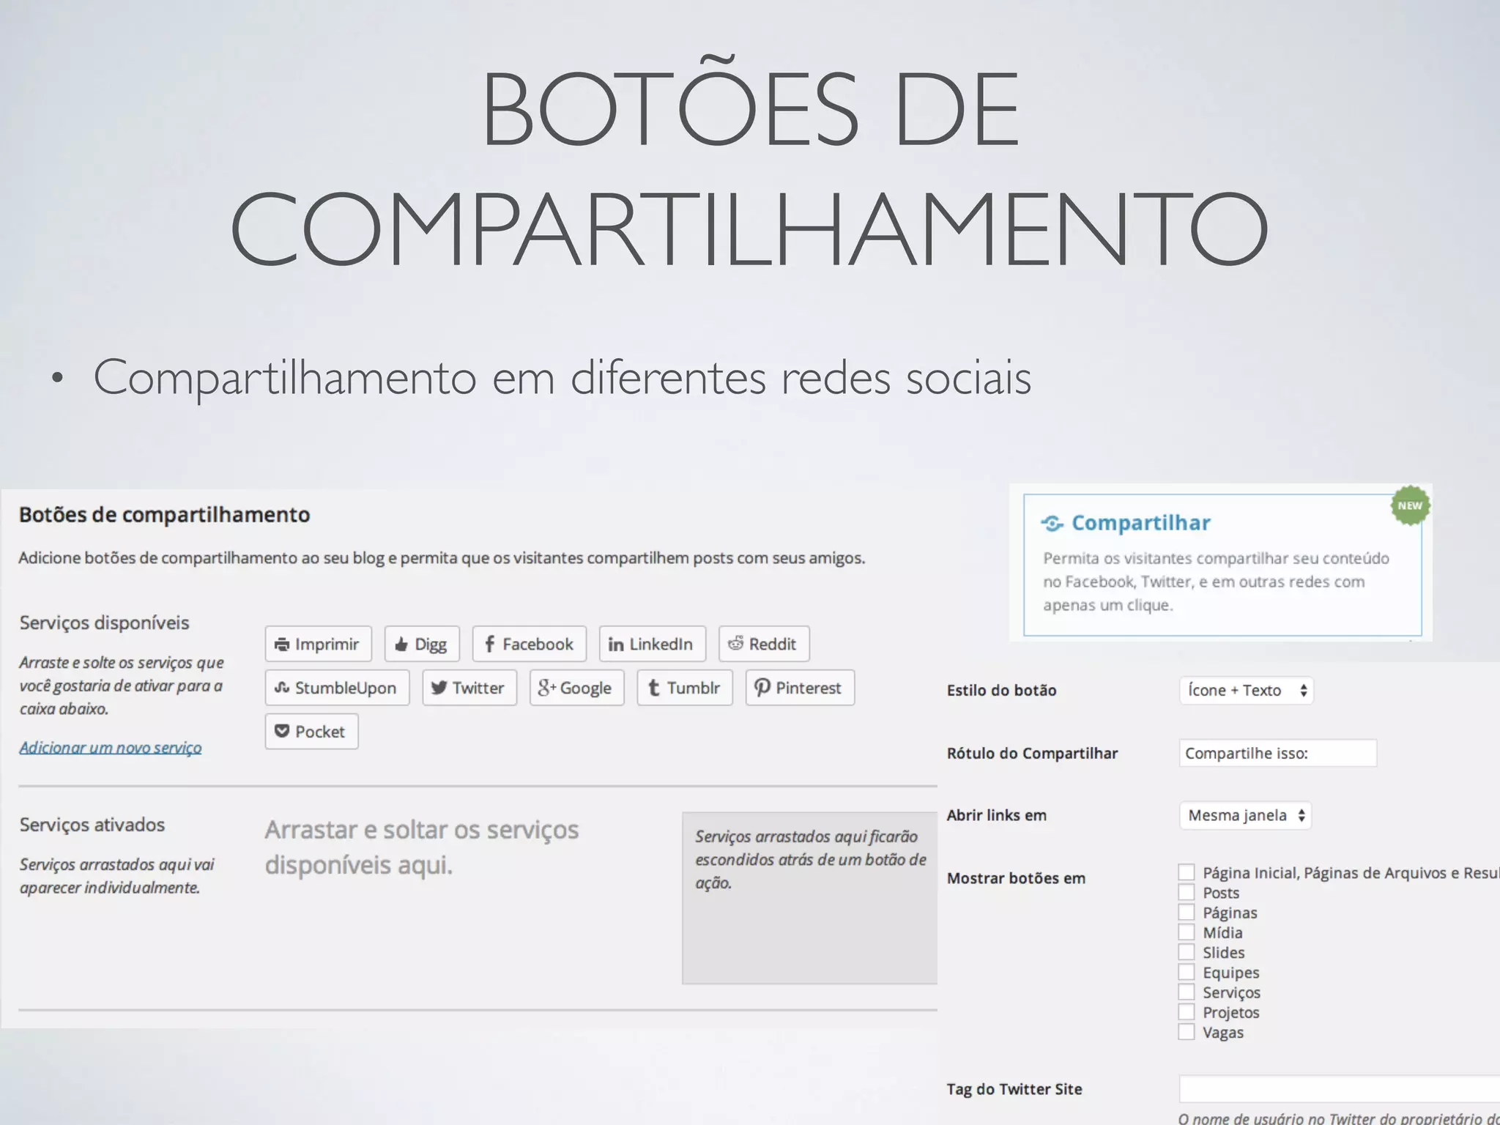The width and height of the screenshot is (1500, 1125).
Task: Enable the Serviços checkbox
Action: click(1187, 992)
